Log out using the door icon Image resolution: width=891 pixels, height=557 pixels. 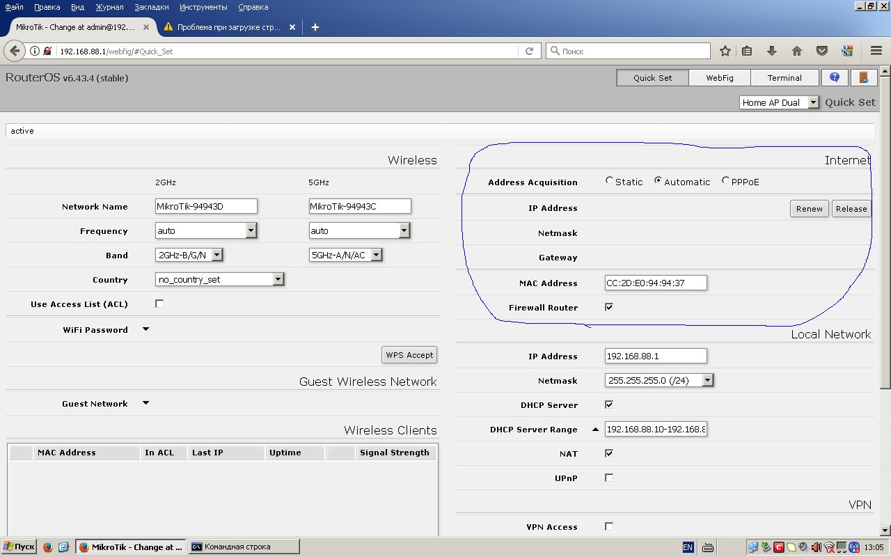(863, 77)
